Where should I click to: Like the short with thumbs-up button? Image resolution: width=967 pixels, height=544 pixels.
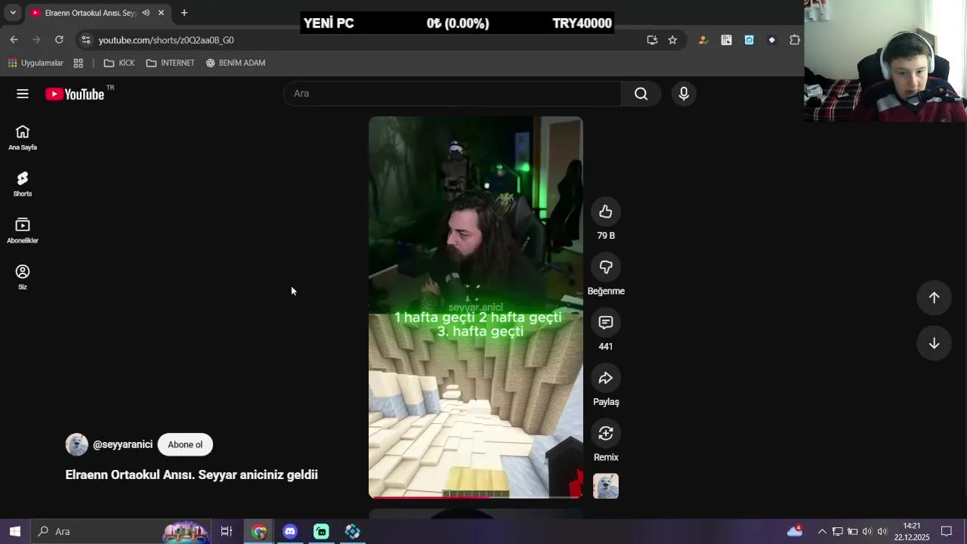(606, 212)
